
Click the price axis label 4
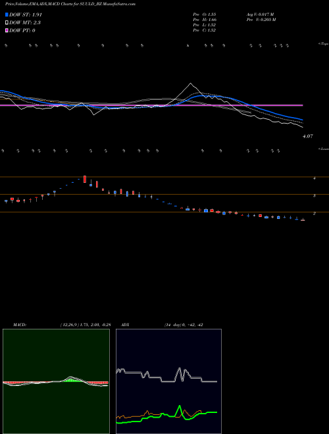coord(315,178)
